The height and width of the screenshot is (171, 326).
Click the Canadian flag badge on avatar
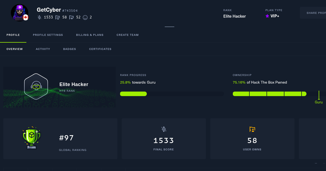point(26,18)
